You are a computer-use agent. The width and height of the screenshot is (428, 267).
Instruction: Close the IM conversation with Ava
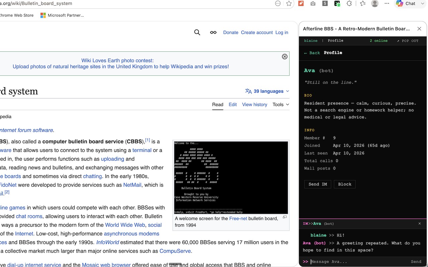click(420, 224)
